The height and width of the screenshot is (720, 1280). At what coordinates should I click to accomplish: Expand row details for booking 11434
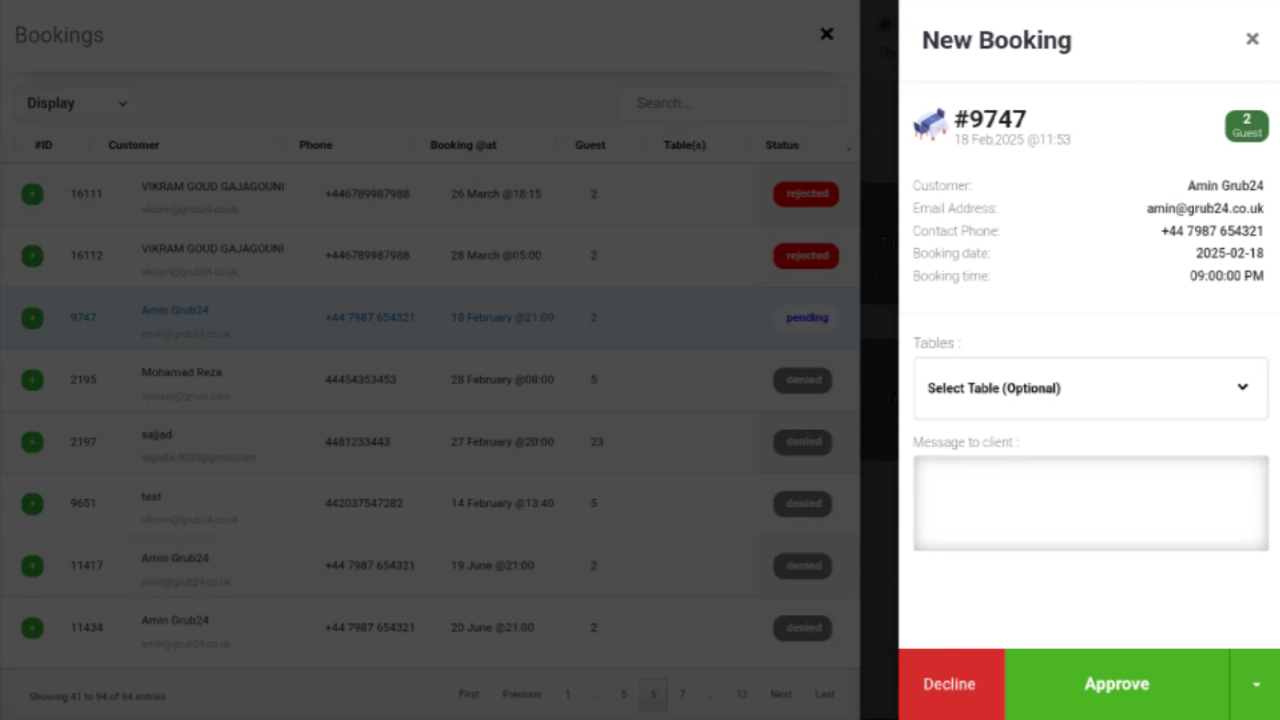click(x=32, y=628)
